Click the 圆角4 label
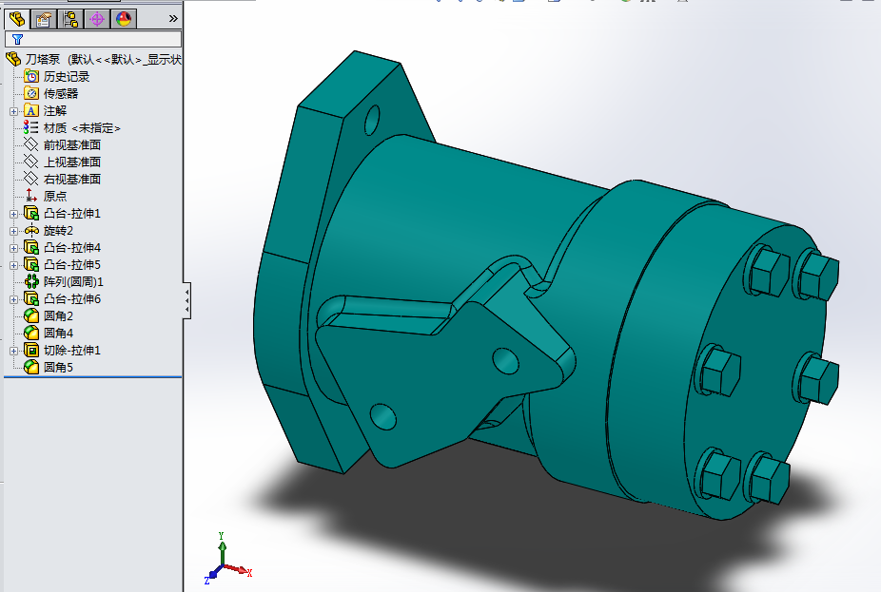The image size is (881, 592). click(58, 333)
